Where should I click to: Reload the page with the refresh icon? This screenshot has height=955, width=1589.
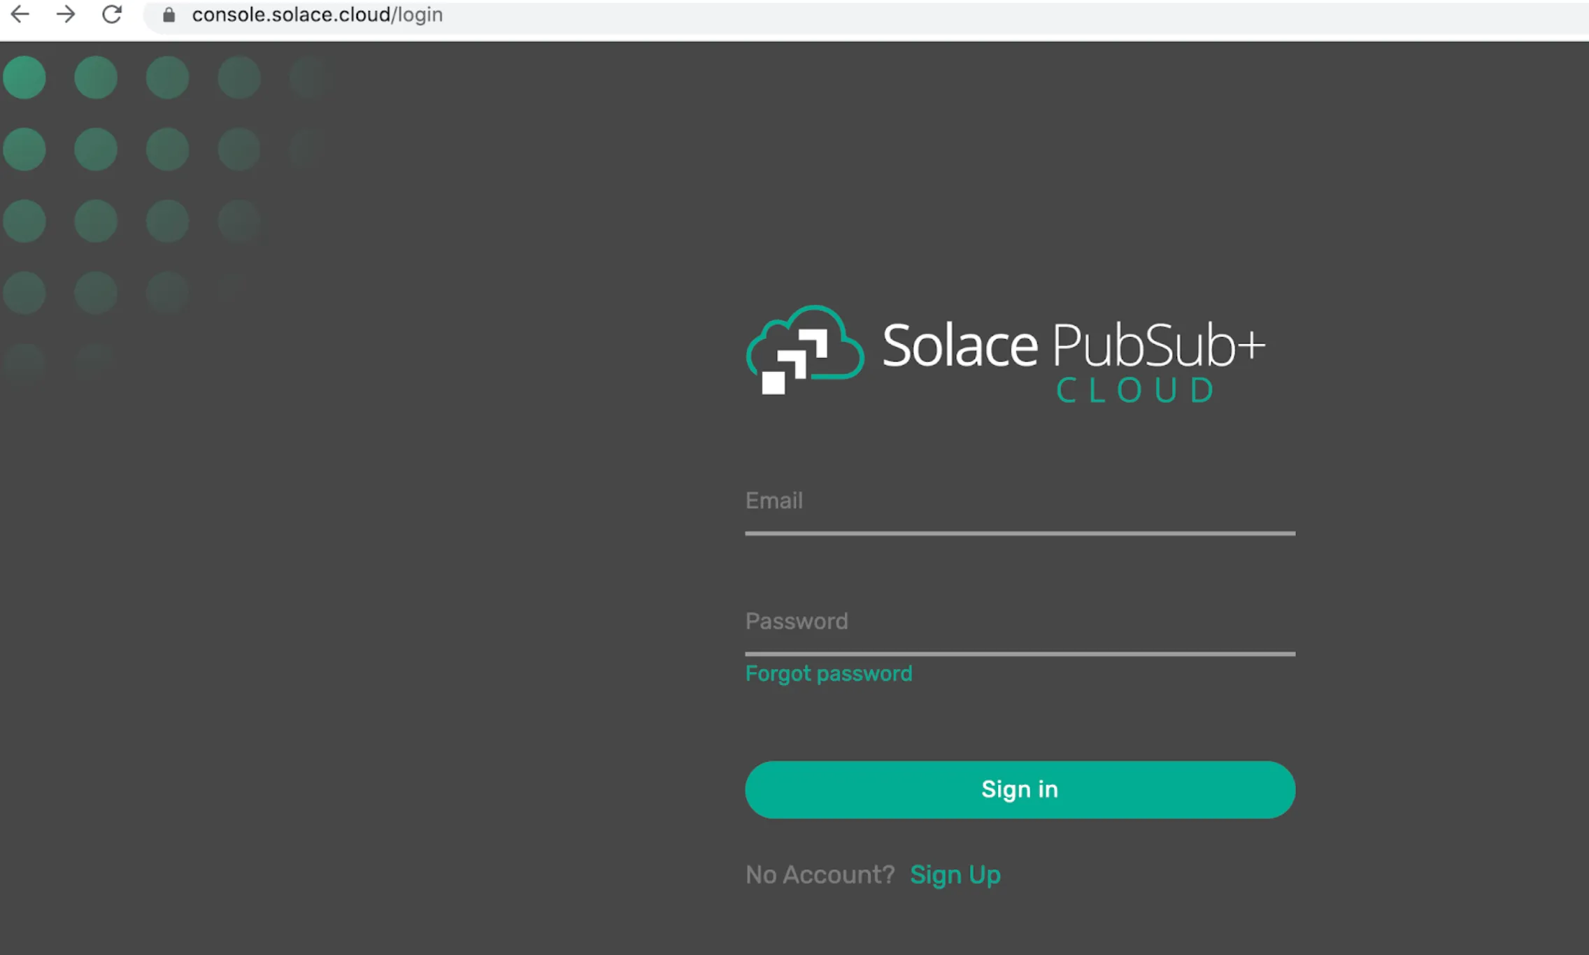pyautogui.click(x=112, y=14)
